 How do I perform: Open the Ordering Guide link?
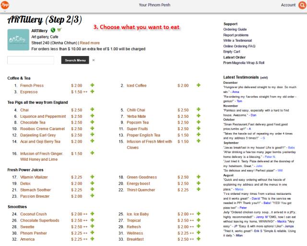[235, 30]
